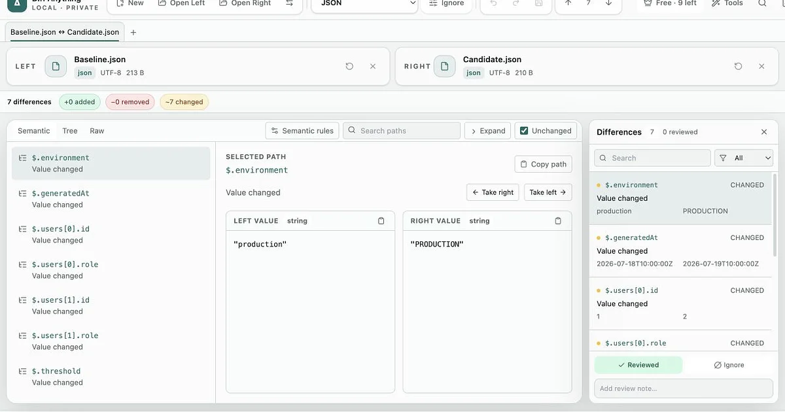
Task: Filter by the +0 added chip
Action: [x=79, y=102]
